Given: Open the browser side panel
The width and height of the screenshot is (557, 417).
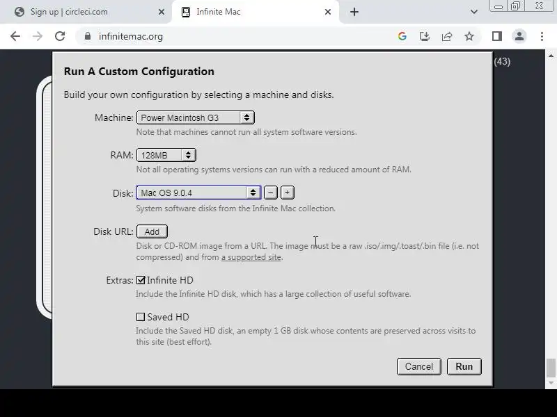Looking at the screenshot, I should point(497,36).
